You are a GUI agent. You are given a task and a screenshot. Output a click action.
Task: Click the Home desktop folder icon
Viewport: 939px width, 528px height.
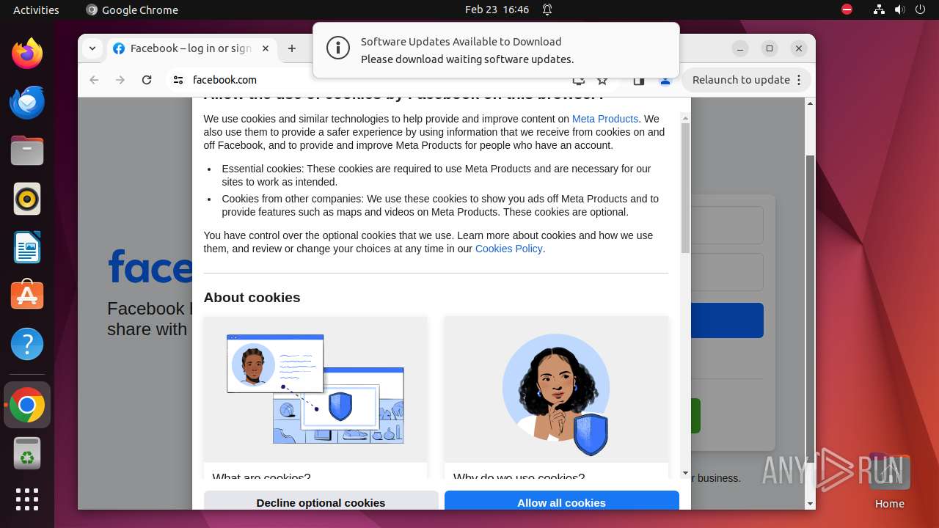click(889, 481)
